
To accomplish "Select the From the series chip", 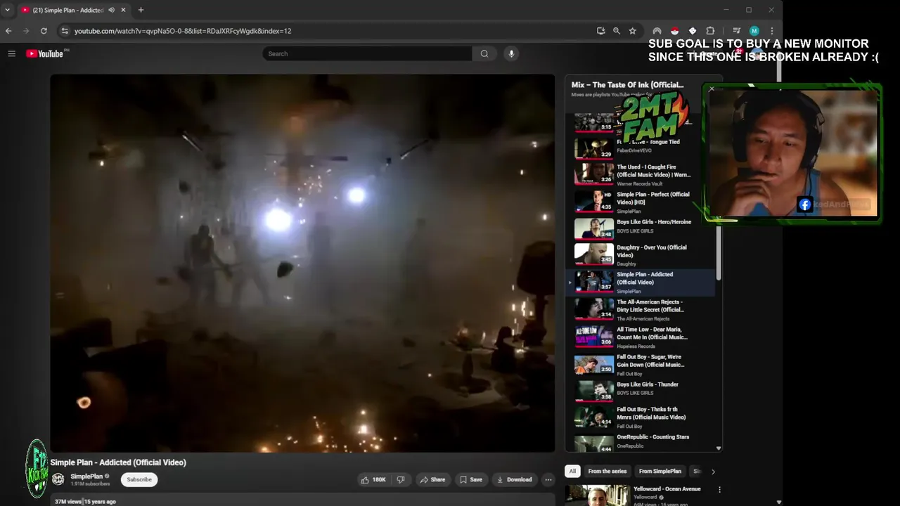I will [x=607, y=472].
